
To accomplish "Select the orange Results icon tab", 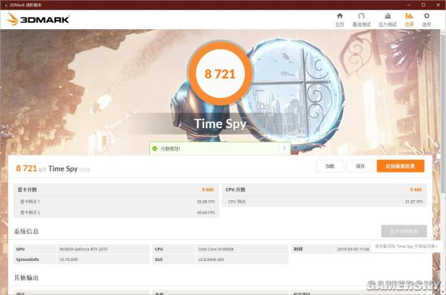I will pyautogui.click(x=410, y=16).
